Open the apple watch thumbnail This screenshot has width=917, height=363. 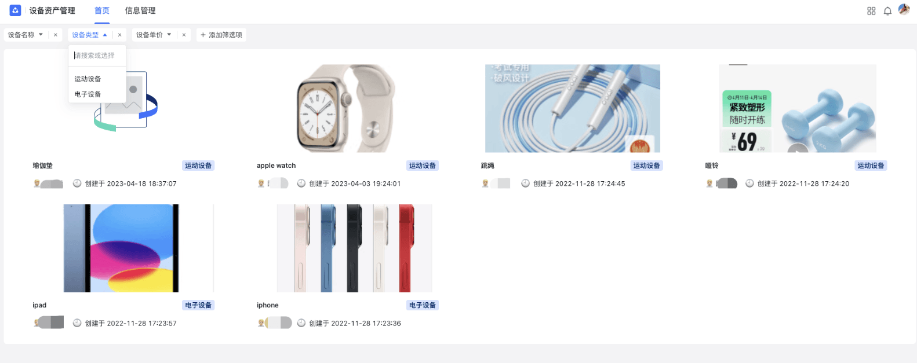[346, 108]
